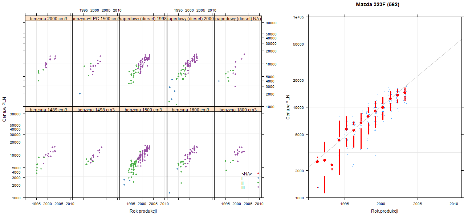
Task: Click the 'benzyna 1500 cm3' panel strip
Action: tap(143, 110)
